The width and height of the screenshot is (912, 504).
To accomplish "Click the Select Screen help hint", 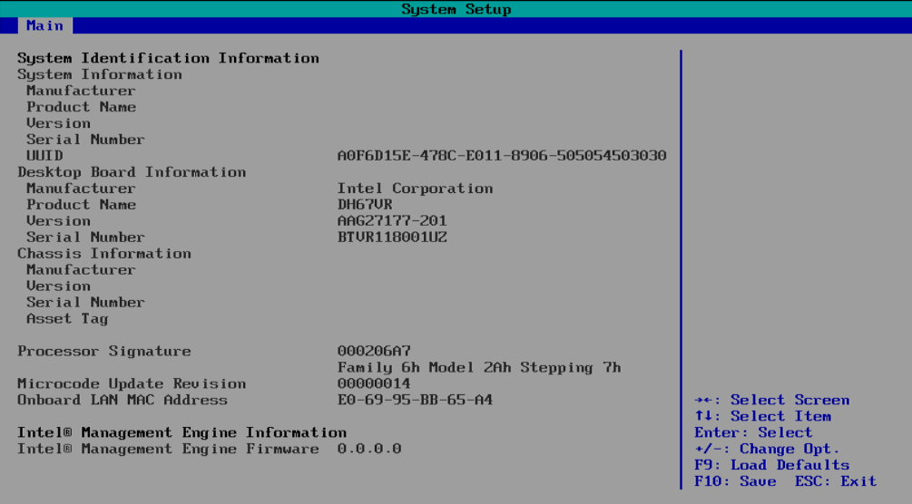I will 772,400.
